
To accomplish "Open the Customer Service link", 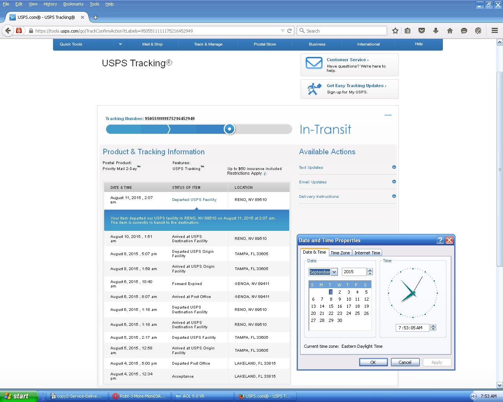I will [347, 60].
